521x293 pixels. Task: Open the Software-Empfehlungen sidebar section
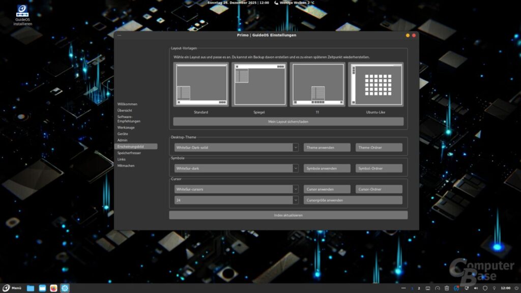(x=129, y=119)
